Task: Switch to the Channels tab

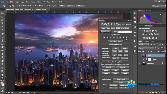Action: click(146, 42)
